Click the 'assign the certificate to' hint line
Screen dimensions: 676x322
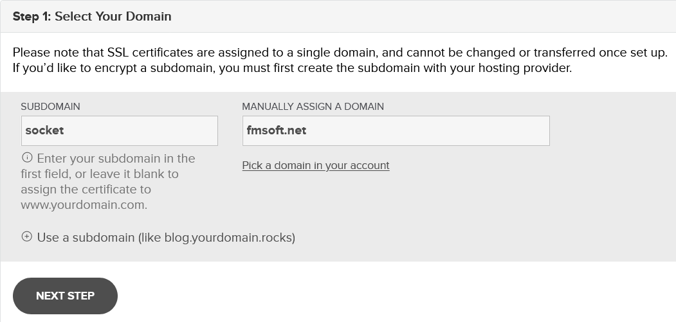86,190
